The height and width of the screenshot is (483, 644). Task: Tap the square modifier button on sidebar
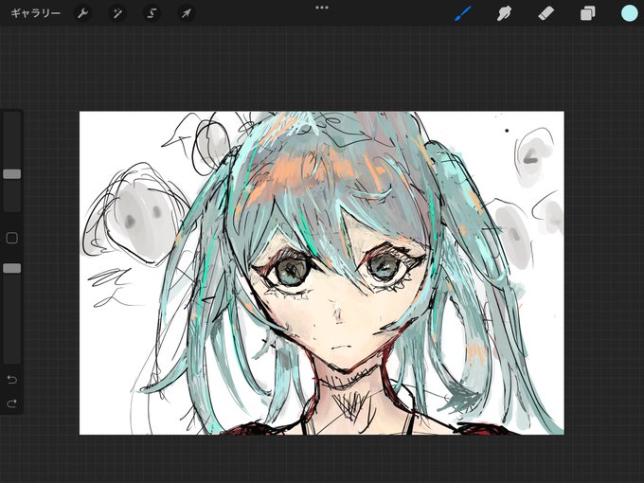(x=12, y=238)
